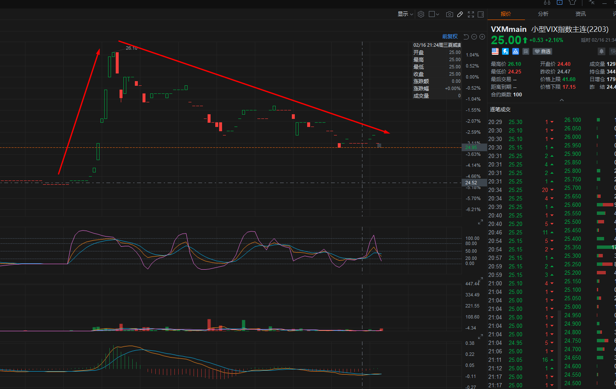Click the binoculars icon in title bar
616x389 pixels.
pos(547,2)
